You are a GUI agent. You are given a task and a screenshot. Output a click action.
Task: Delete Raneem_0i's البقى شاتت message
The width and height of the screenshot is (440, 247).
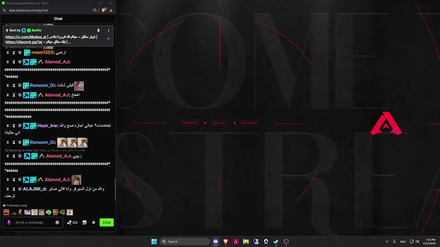pos(8,85)
